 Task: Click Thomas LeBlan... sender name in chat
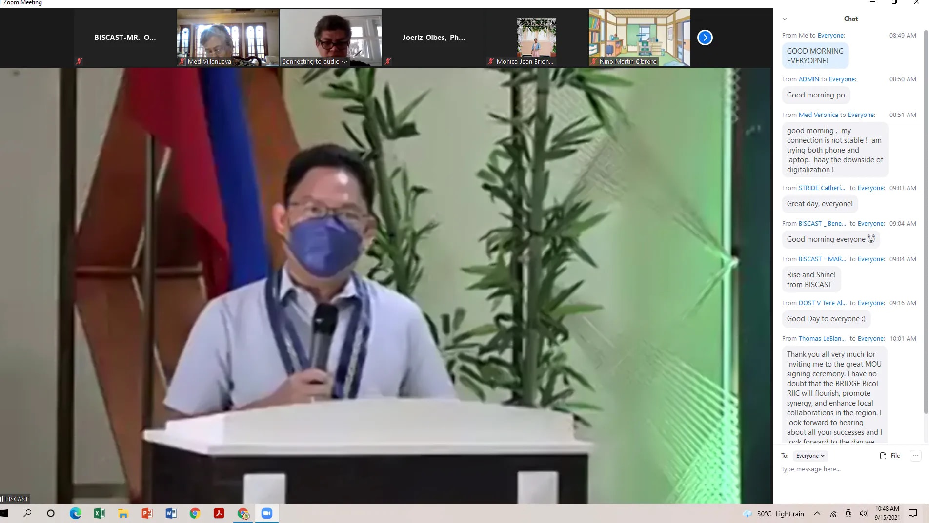point(822,338)
